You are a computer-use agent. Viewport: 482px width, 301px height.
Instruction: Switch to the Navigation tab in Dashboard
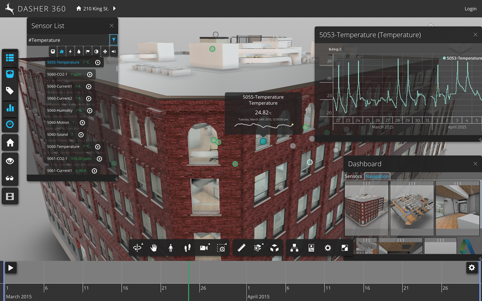[x=377, y=176]
